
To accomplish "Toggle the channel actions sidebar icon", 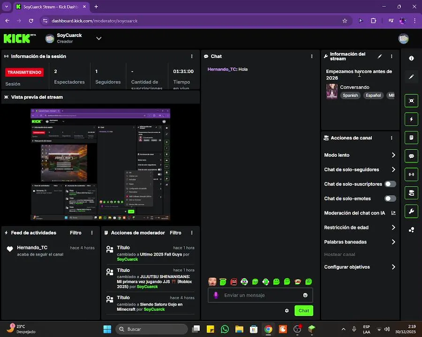I will click(x=411, y=193).
